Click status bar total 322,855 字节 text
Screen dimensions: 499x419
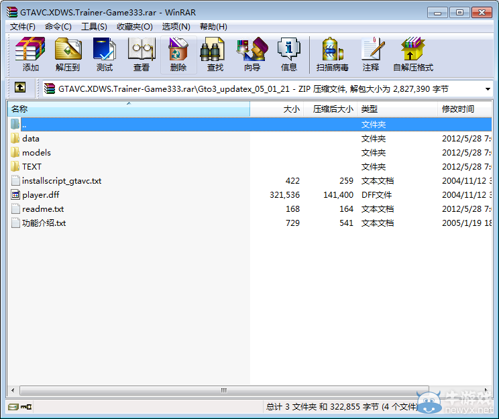click(x=355, y=406)
